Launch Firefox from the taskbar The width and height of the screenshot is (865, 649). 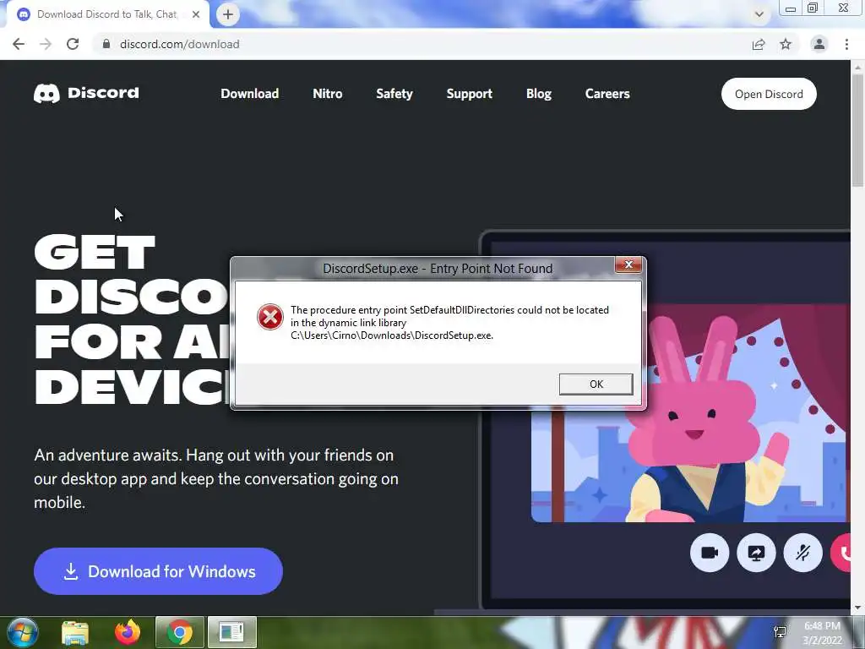point(128,632)
